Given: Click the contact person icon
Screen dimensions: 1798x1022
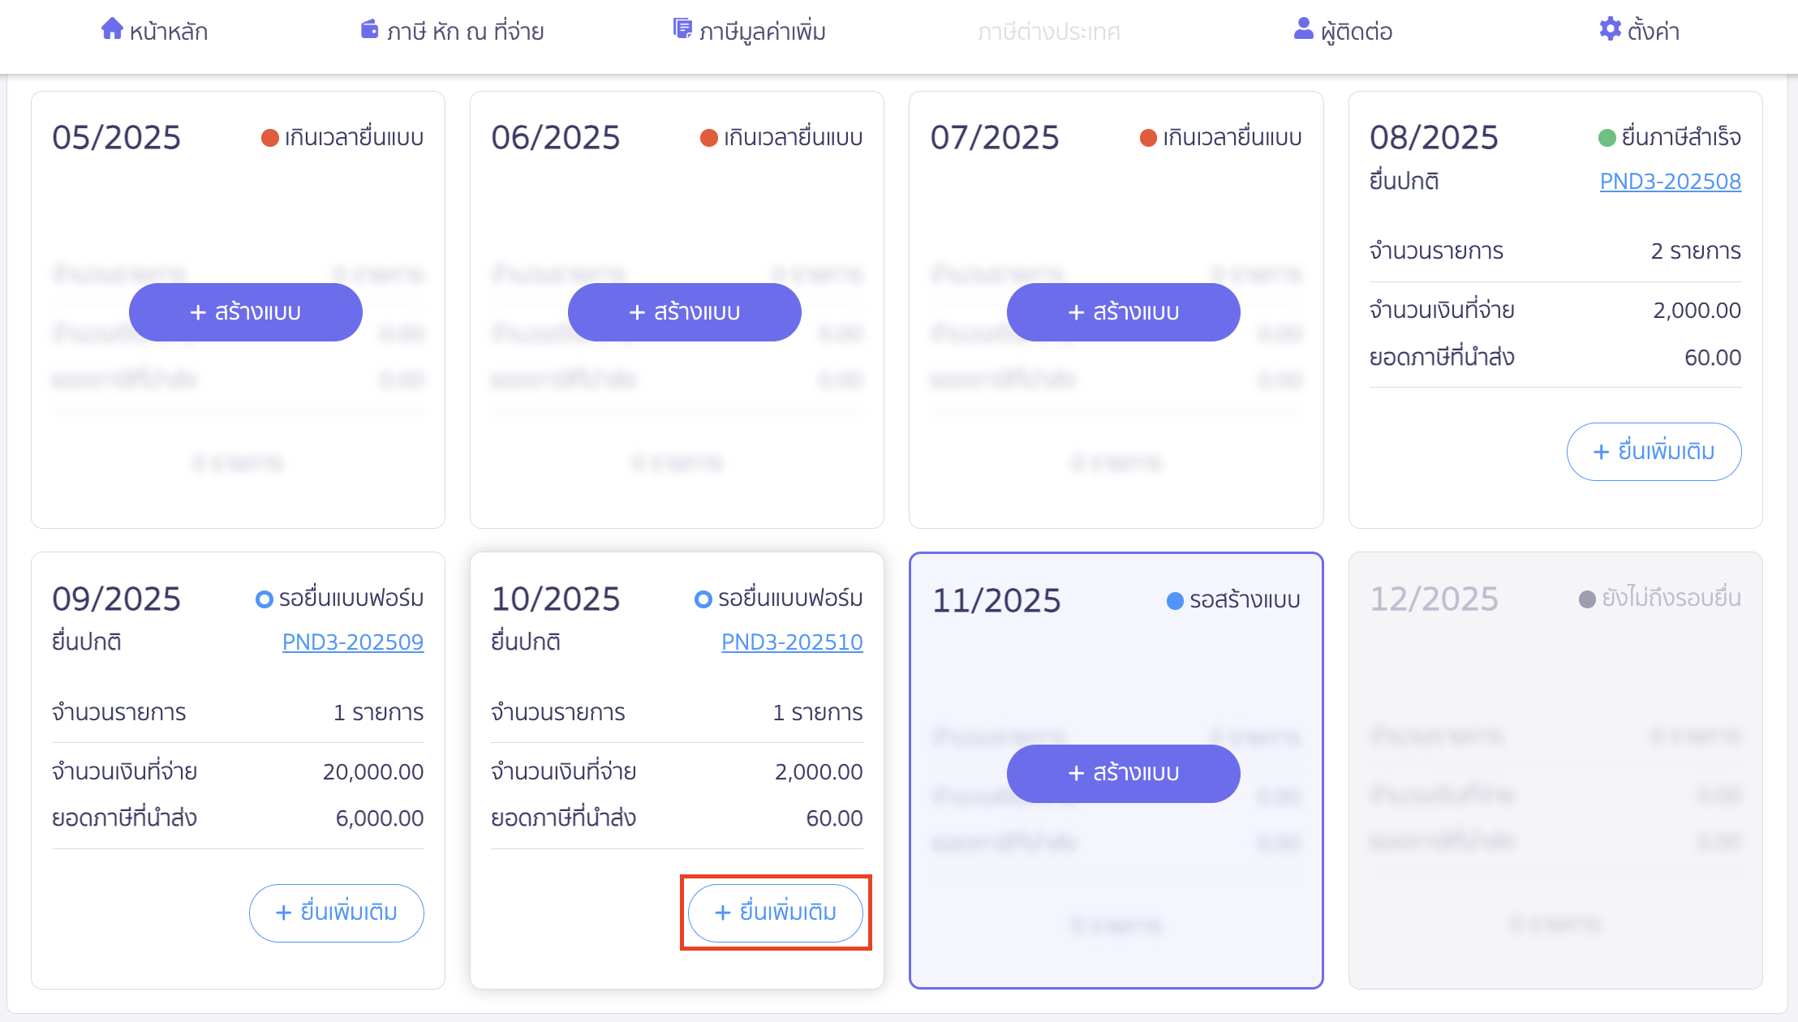Looking at the screenshot, I should [x=1303, y=29].
